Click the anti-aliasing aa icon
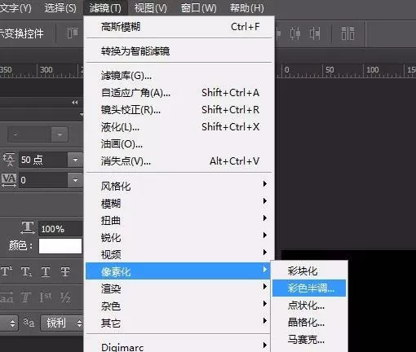416x352 pixels. (x=29, y=323)
